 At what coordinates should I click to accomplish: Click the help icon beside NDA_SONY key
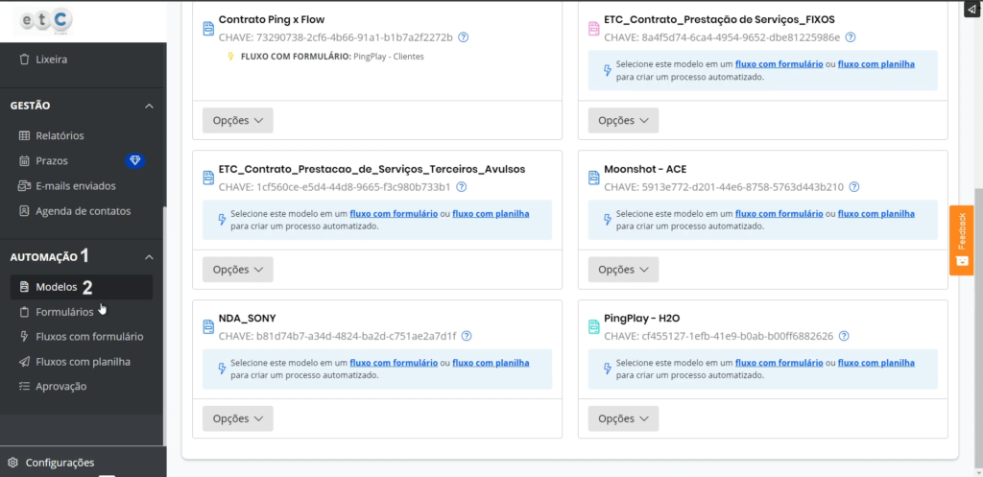[x=466, y=336]
